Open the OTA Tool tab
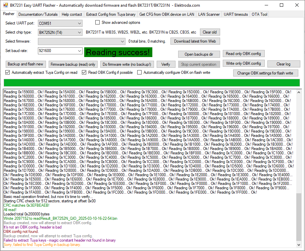 click(259, 14)
